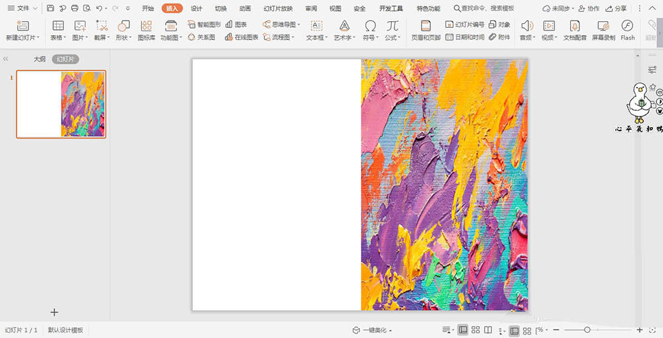Image resolution: width=663 pixels, height=338 pixels.
Task: Open the 形状 shapes icon
Action: pos(123,26)
